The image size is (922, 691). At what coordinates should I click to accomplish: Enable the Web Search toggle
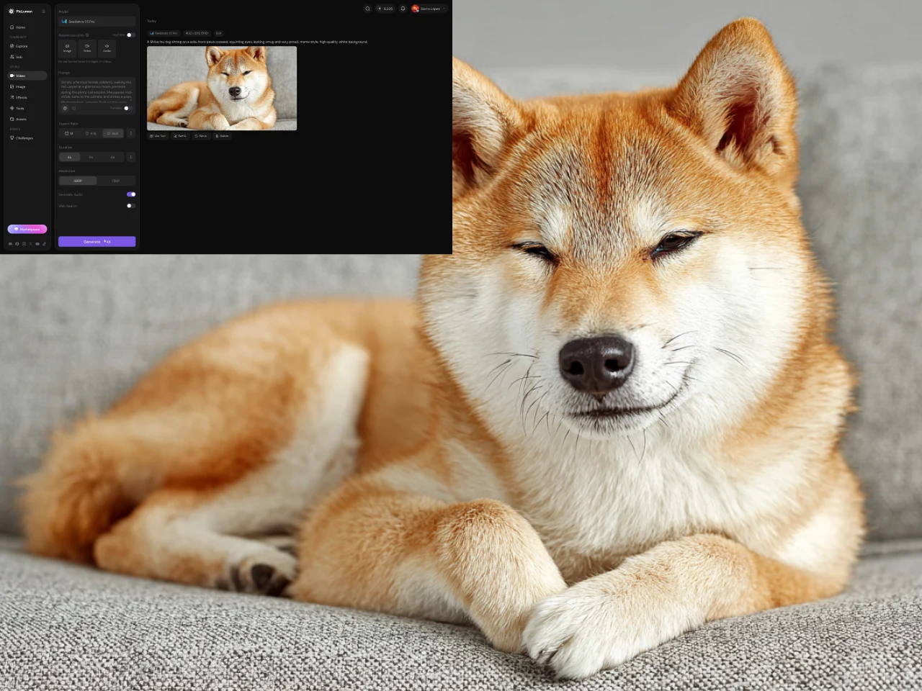[130, 206]
